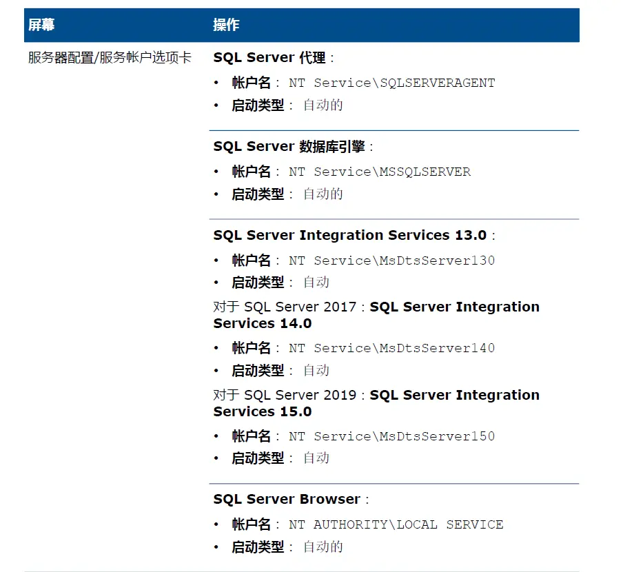Select NT Service\SQLSERVERAGENT account name
This screenshot has height=572, width=643.
391,83
